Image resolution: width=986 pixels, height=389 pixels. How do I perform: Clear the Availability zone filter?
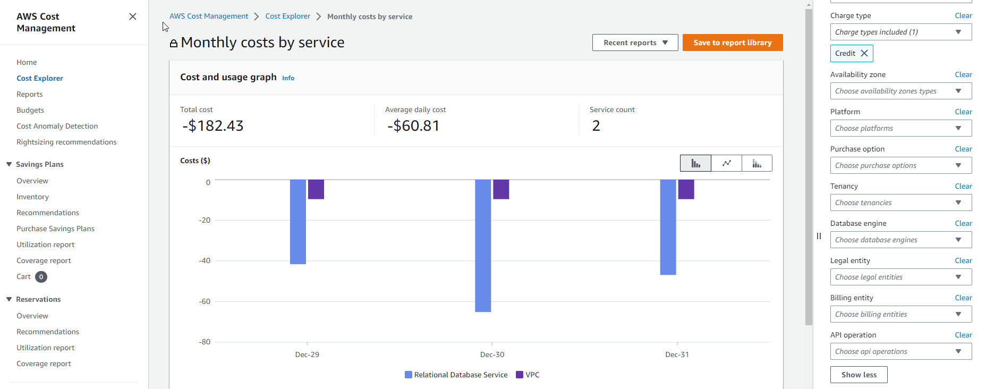point(963,74)
